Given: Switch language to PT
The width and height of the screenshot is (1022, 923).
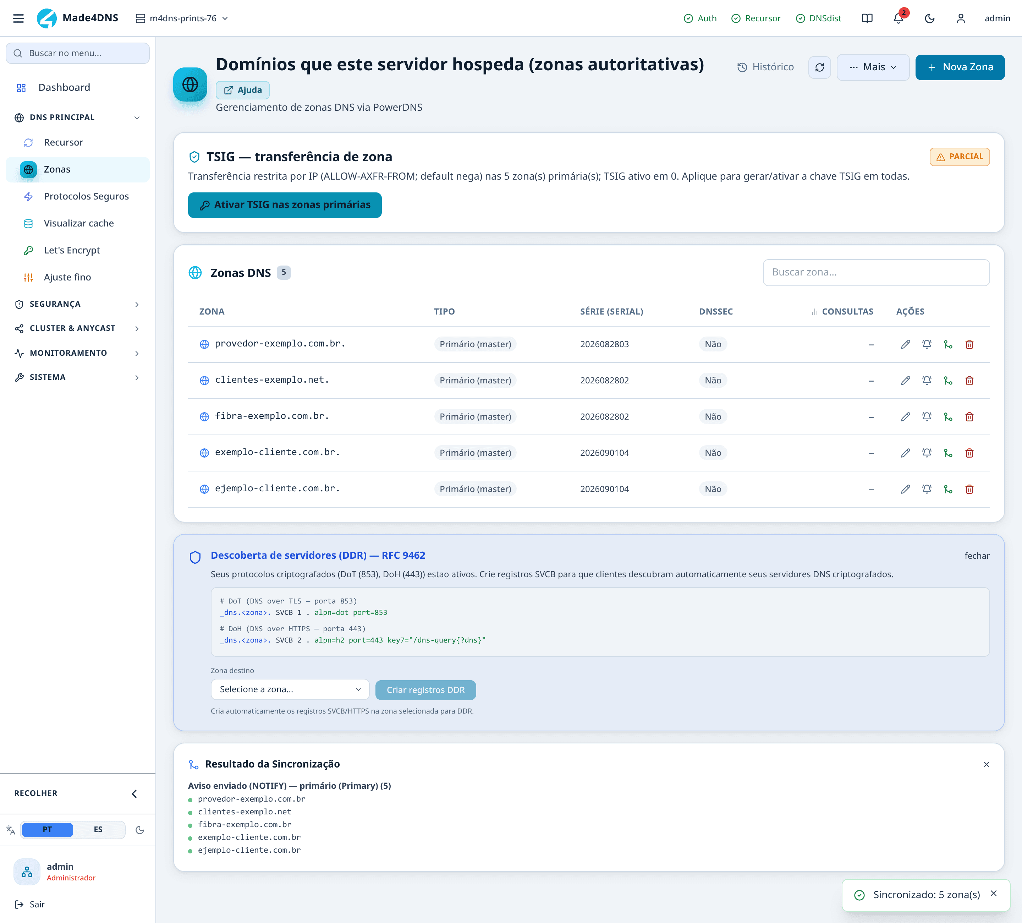Looking at the screenshot, I should (47, 830).
